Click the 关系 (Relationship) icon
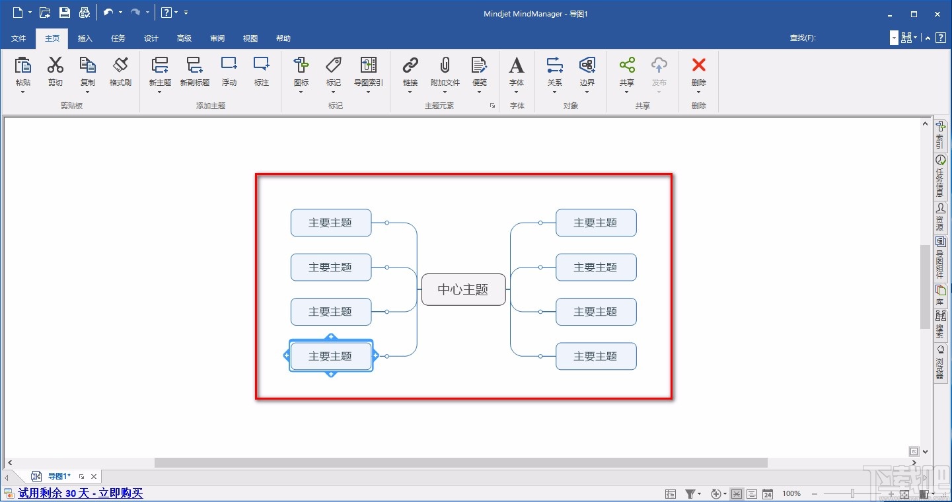 pyautogui.click(x=555, y=65)
